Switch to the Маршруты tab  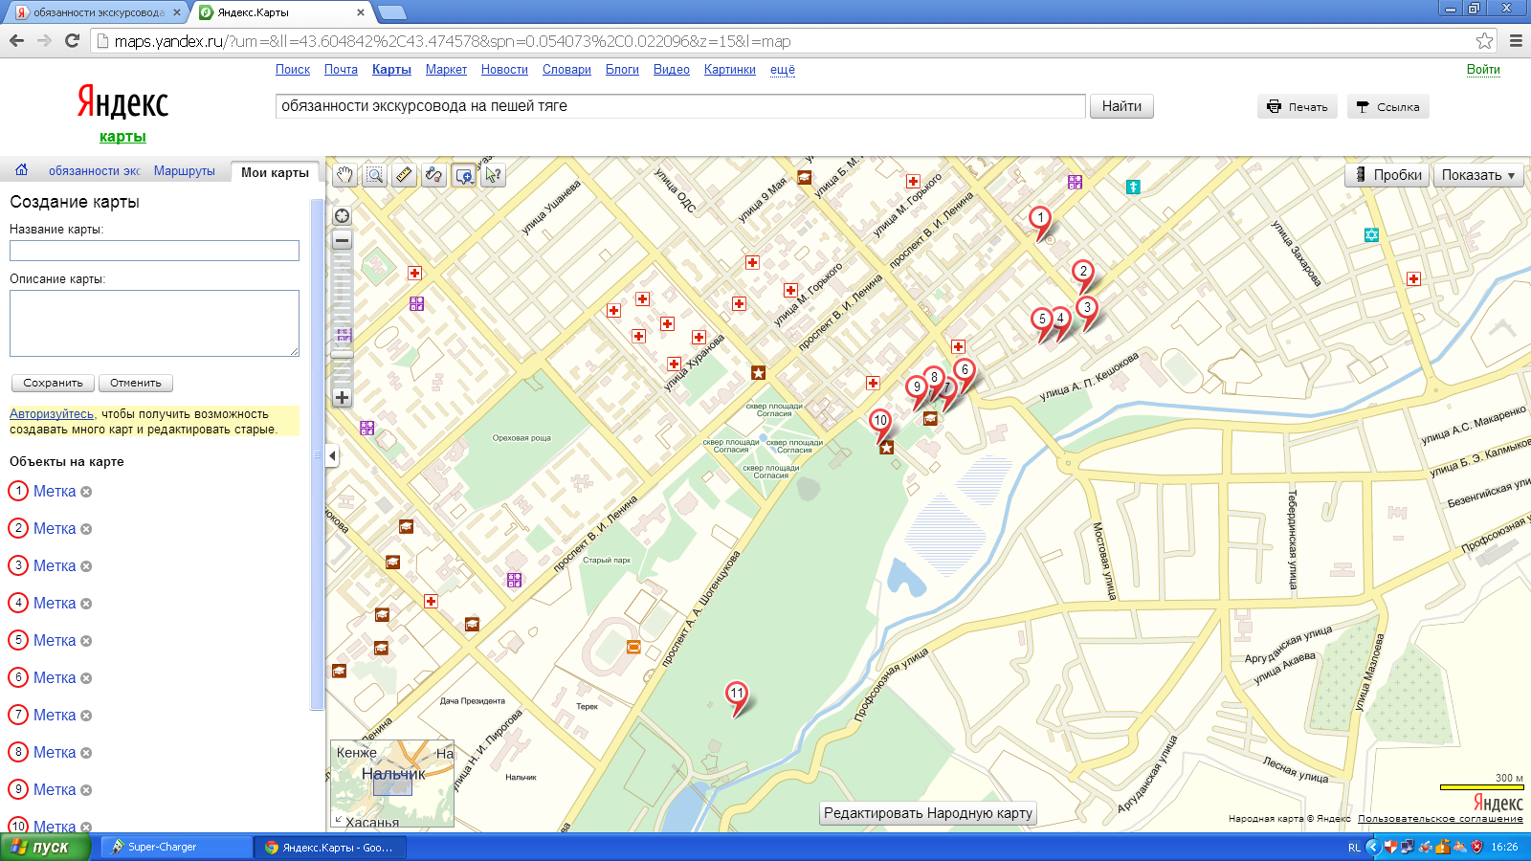coord(185,171)
